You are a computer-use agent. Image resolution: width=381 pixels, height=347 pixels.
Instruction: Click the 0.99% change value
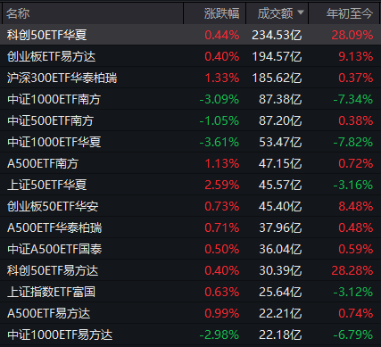[x=222, y=313]
